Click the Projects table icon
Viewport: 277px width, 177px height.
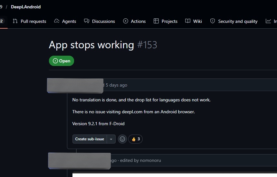pos(156,21)
